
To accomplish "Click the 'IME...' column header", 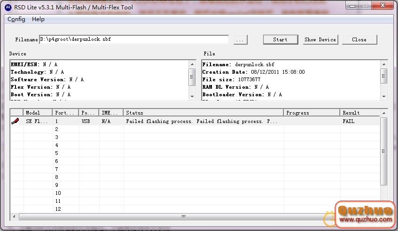I will (x=111, y=113).
